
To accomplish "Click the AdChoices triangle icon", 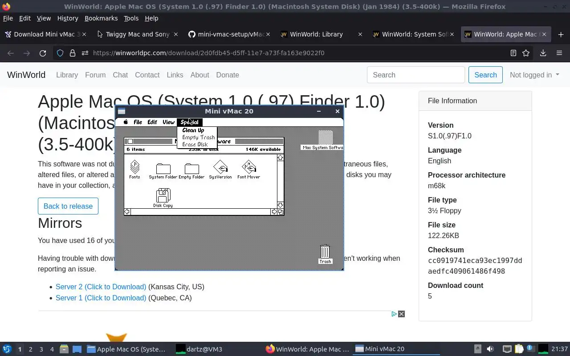I will tap(394, 314).
